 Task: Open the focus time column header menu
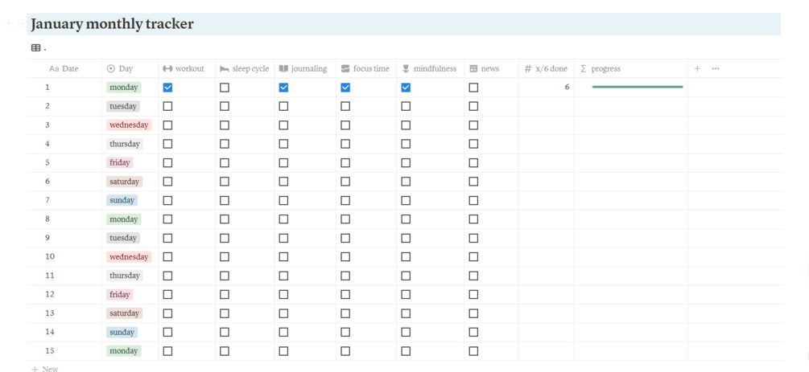click(366, 68)
